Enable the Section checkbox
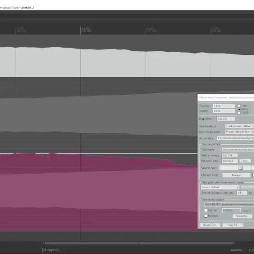Viewport: 254px width, 254px height. point(206,210)
